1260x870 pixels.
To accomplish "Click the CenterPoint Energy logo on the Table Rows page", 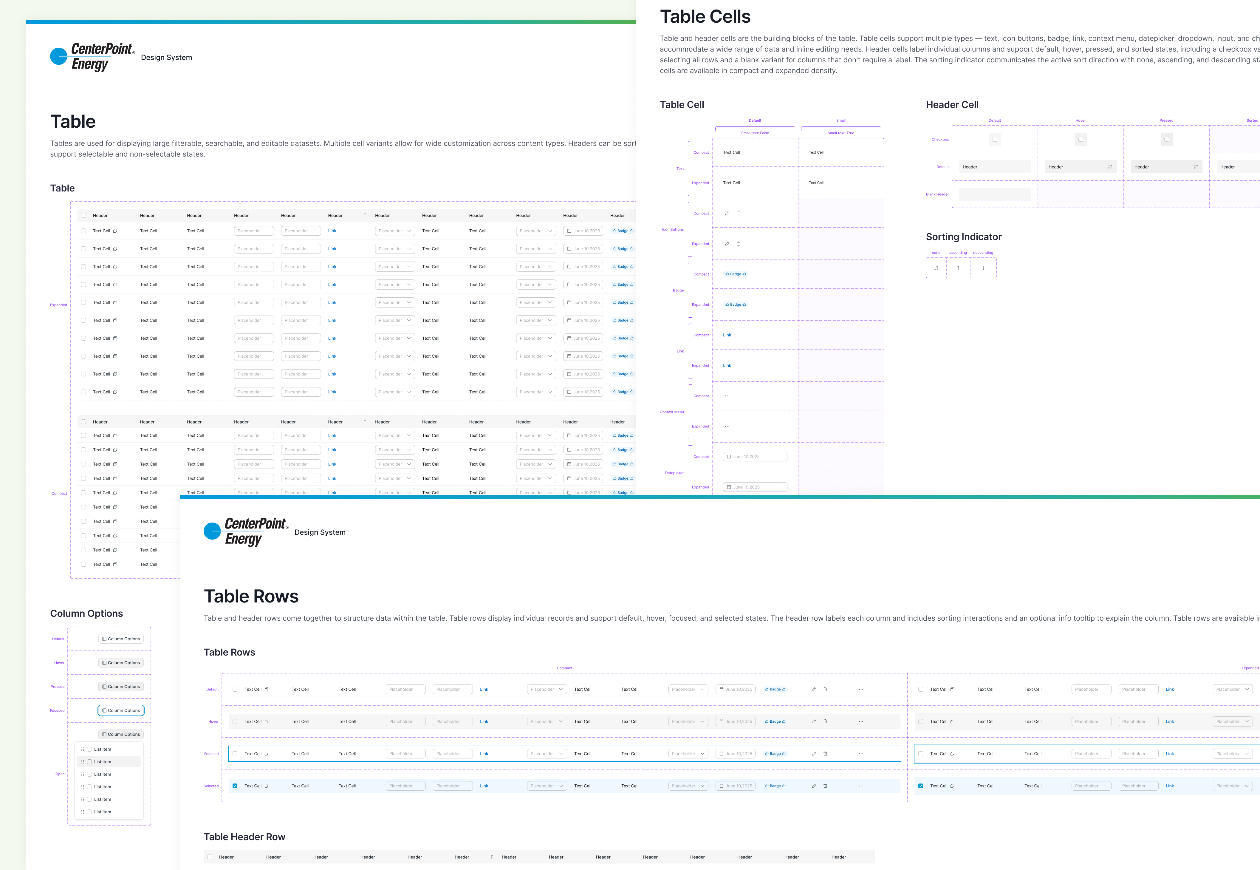I will (x=246, y=532).
